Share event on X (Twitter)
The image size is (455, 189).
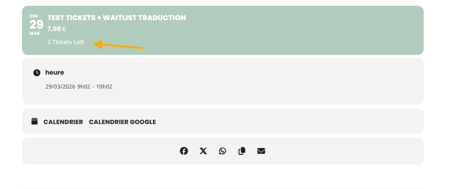point(203,151)
